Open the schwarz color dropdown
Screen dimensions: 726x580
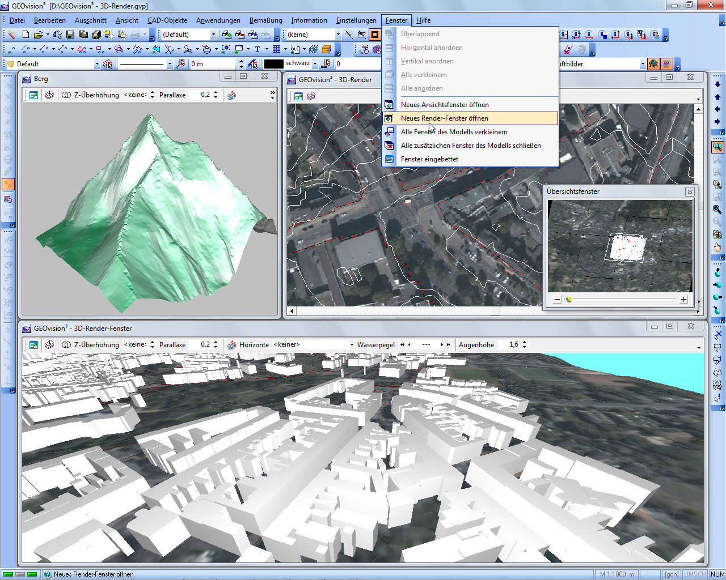click(315, 64)
